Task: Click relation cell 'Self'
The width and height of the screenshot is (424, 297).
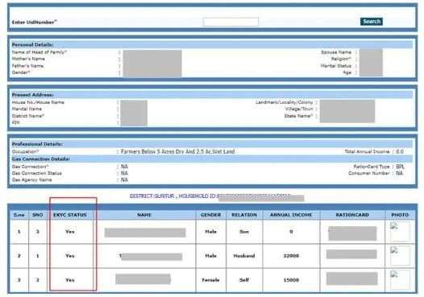Action: (244, 280)
